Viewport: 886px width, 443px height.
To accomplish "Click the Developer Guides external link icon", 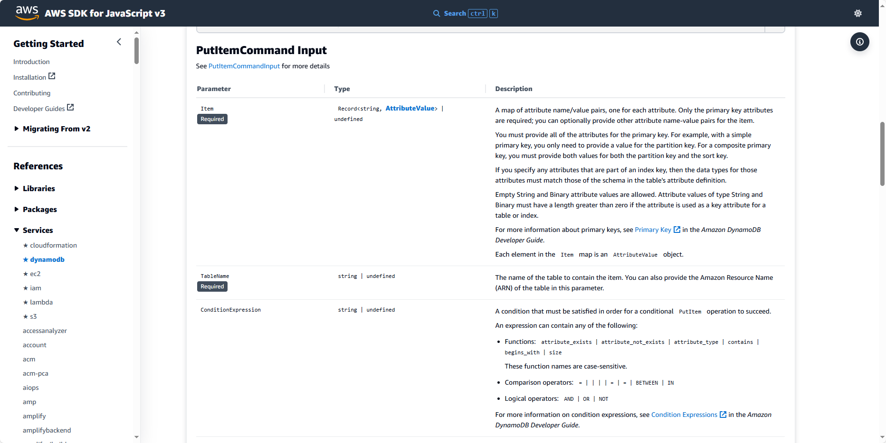I will tap(70, 108).
